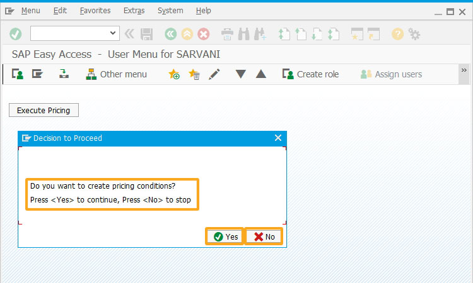Click the Delete Favorites star icon
473x283 pixels.
194,74
